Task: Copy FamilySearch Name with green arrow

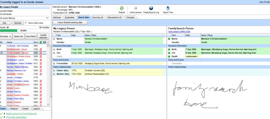Action: pos(169,39)
